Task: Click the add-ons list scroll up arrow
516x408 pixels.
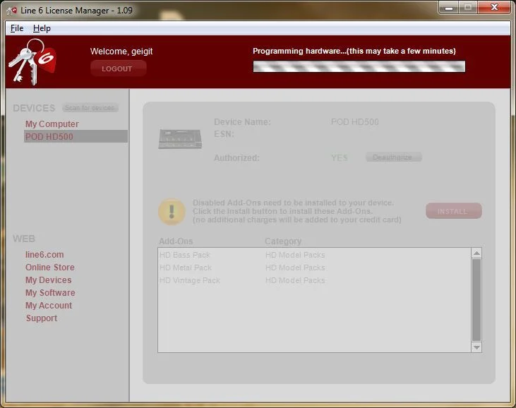Action: pyautogui.click(x=476, y=253)
